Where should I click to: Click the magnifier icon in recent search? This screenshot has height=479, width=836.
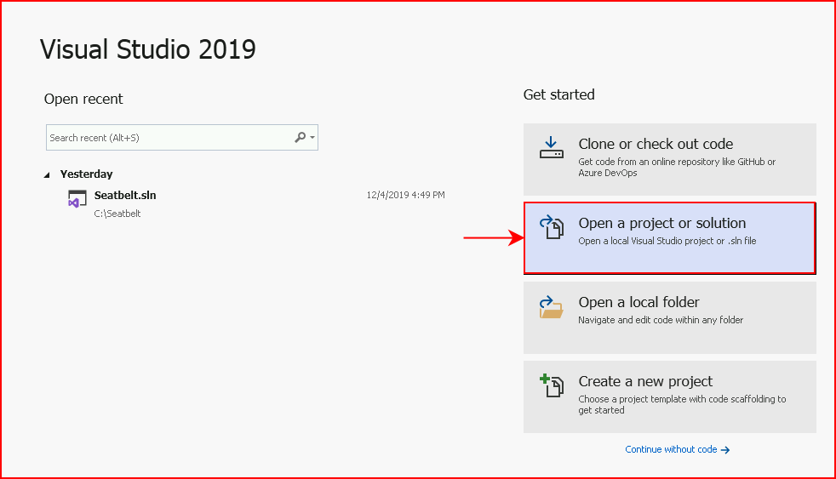(301, 138)
